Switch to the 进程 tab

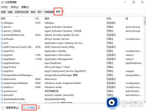[x=3, y=12]
